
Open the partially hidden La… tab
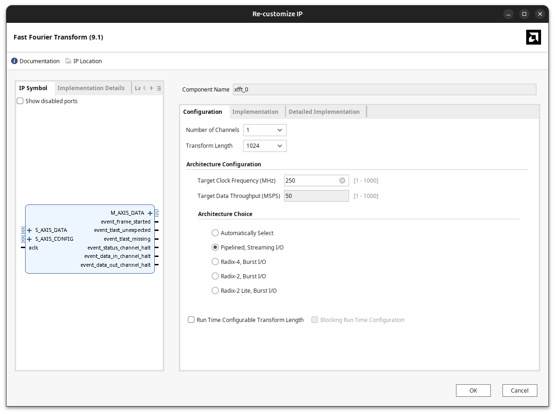coord(137,88)
